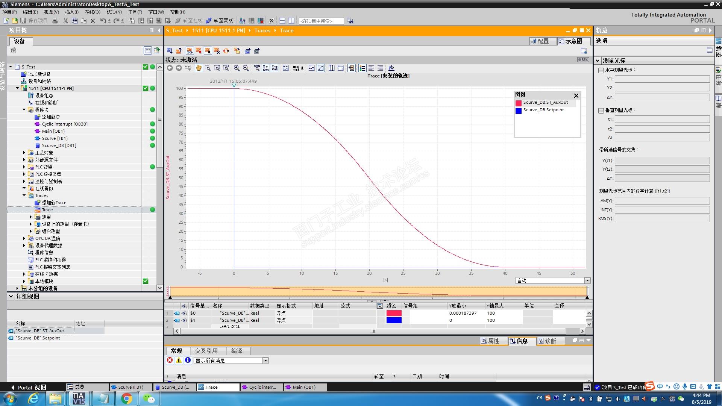Open the 显示所有消息 filter dropdown

265,361
